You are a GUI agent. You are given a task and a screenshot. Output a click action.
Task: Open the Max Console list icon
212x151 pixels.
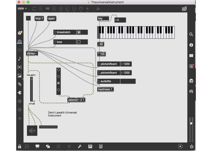tap(191, 66)
